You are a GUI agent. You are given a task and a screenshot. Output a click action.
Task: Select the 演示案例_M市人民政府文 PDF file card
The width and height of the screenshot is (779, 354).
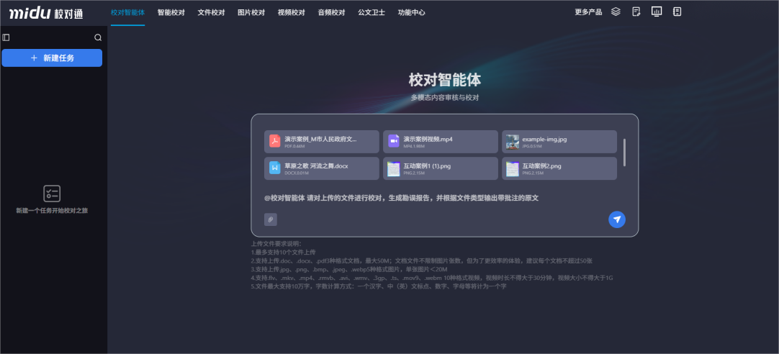(321, 142)
